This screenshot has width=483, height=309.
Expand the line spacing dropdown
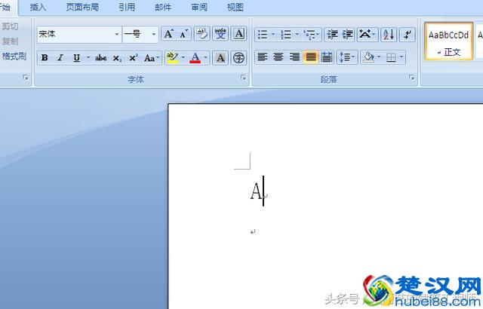click(x=353, y=57)
